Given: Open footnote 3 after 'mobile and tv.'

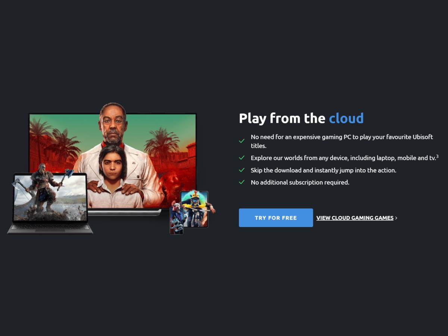Looking at the screenshot, I should (437, 156).
